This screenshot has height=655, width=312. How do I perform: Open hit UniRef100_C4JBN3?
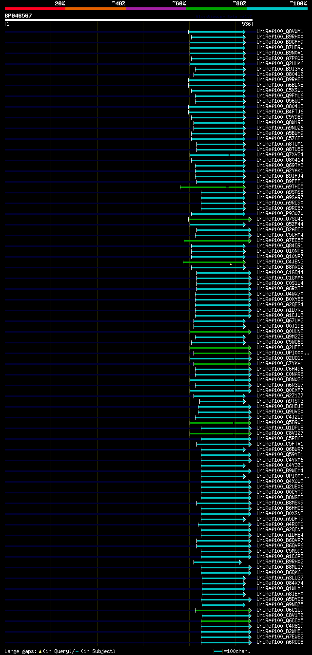pos(280,262)
